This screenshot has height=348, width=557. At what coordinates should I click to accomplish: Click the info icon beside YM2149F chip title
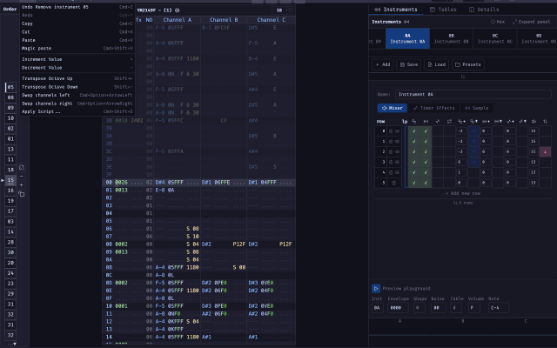pyautogui.click(x=177, y=10)
